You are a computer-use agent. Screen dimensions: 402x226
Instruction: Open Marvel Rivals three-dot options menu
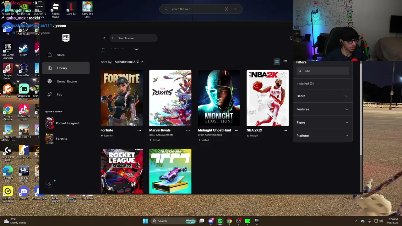coord(188,130)
